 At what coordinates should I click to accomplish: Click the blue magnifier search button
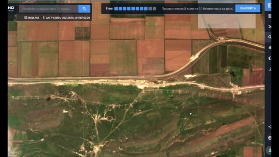[x=84, y=9]
